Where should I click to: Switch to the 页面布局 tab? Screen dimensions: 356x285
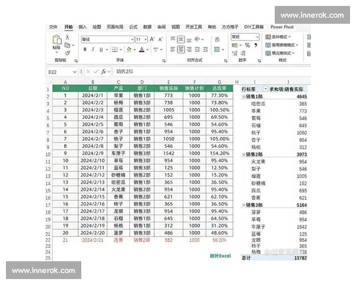115,27
